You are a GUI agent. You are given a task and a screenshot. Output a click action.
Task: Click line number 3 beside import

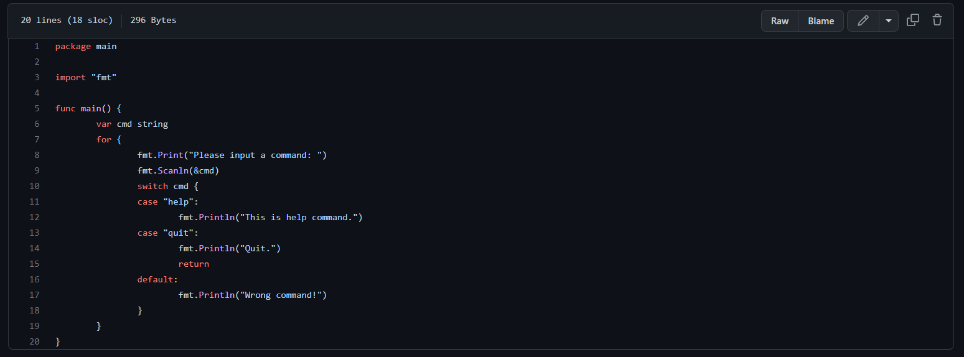pos(37,77)
